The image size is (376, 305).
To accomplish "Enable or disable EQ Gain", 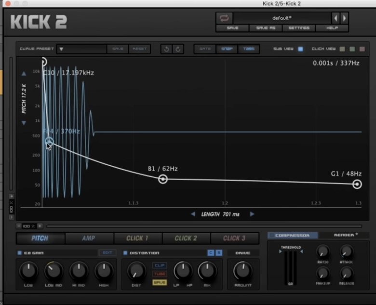I will pyautogui.click(x=20, y=253).
